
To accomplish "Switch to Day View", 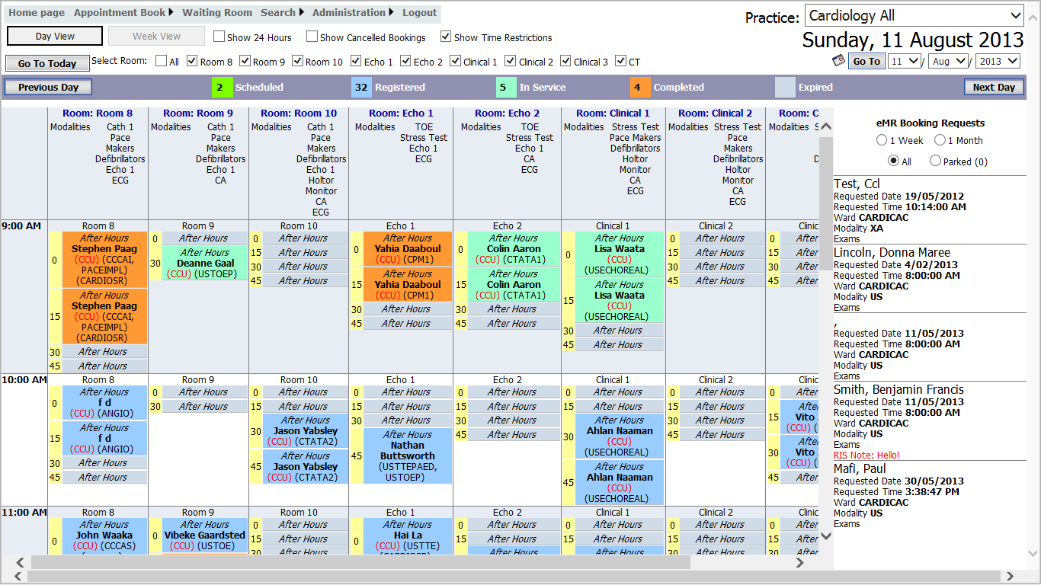I will [x=55, y=36].
